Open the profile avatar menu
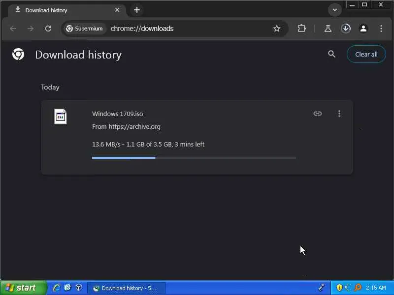 coord(363,29)
